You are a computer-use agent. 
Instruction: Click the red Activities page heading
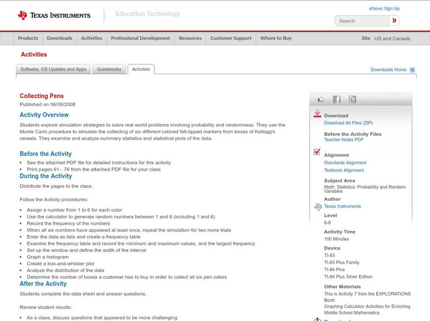point(34,55)
